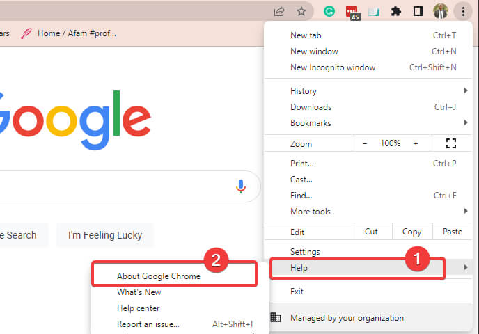Image resolution: width=479 pixels, height=334 pixels.
Task: Click the Google logo
Action: click(75, 120)
